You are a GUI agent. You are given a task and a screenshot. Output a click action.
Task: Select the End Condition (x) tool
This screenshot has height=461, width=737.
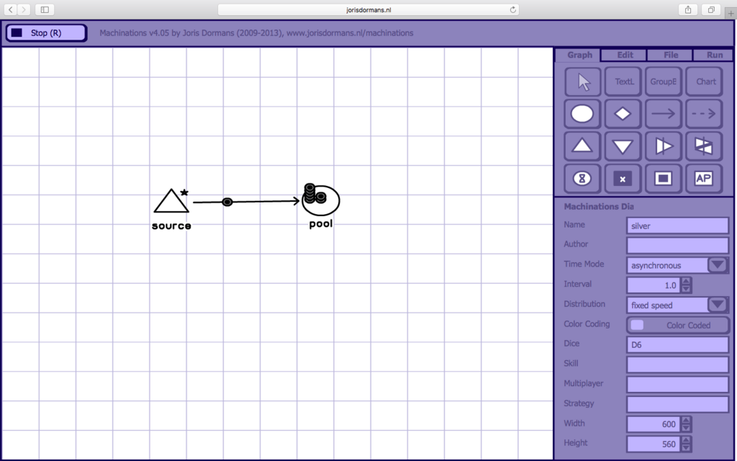pos(623,179)
